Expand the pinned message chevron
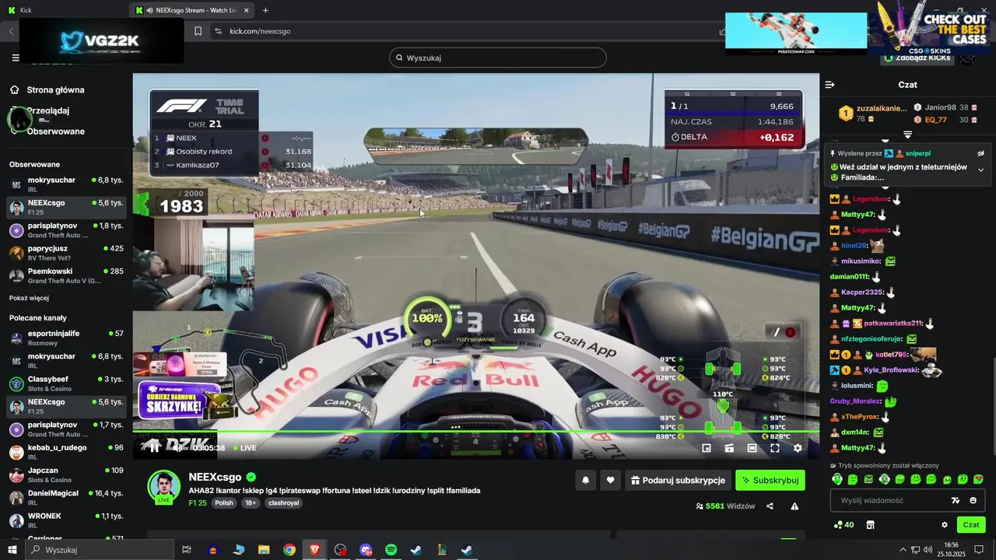996x560 pixels. 980,170
